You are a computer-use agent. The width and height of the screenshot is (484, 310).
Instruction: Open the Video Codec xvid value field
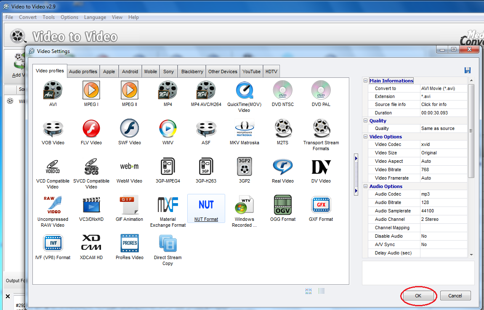pos(443,145)
